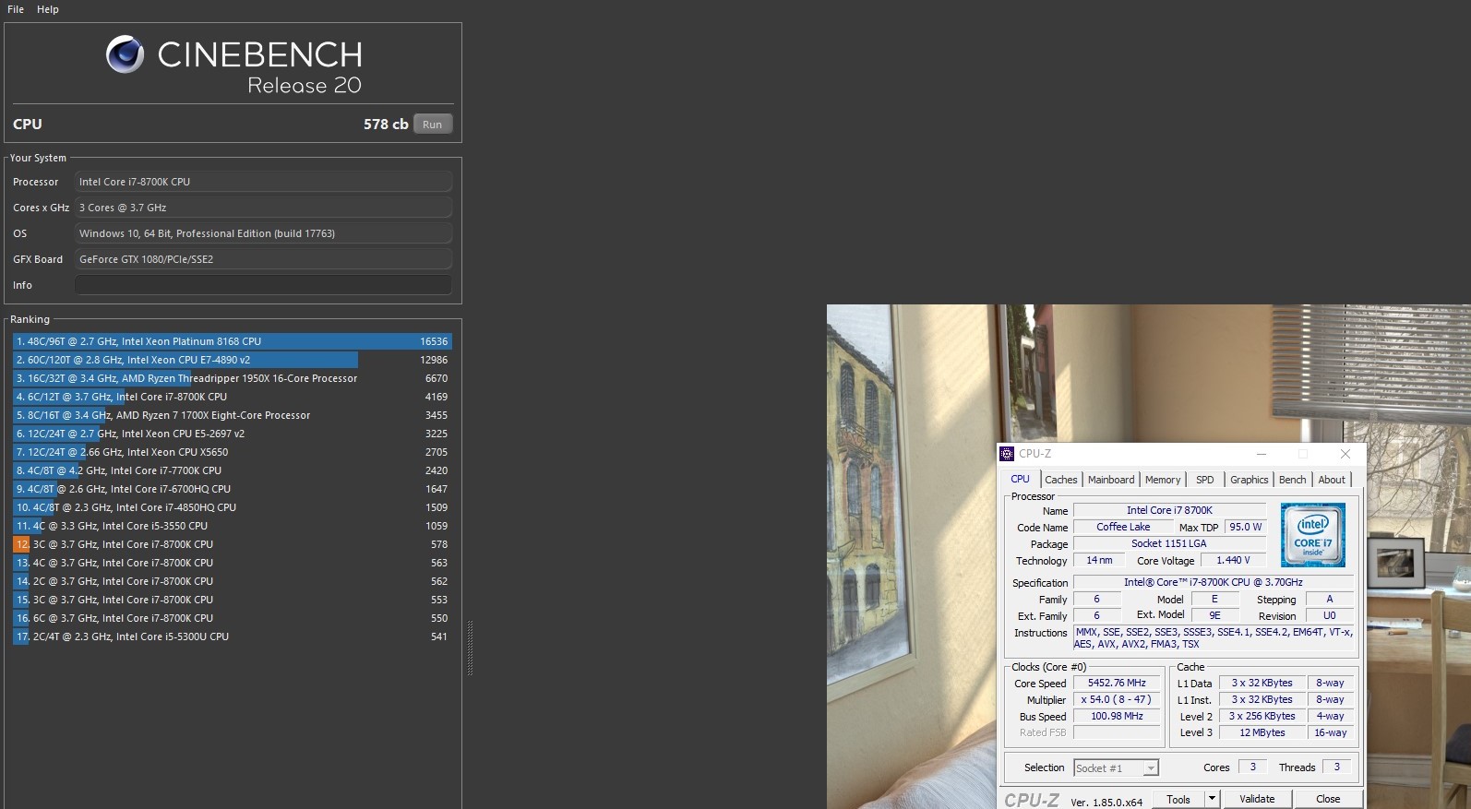Select the SPD tab
Viewport: 1471px width, 809px height.
click(1204, 480)
